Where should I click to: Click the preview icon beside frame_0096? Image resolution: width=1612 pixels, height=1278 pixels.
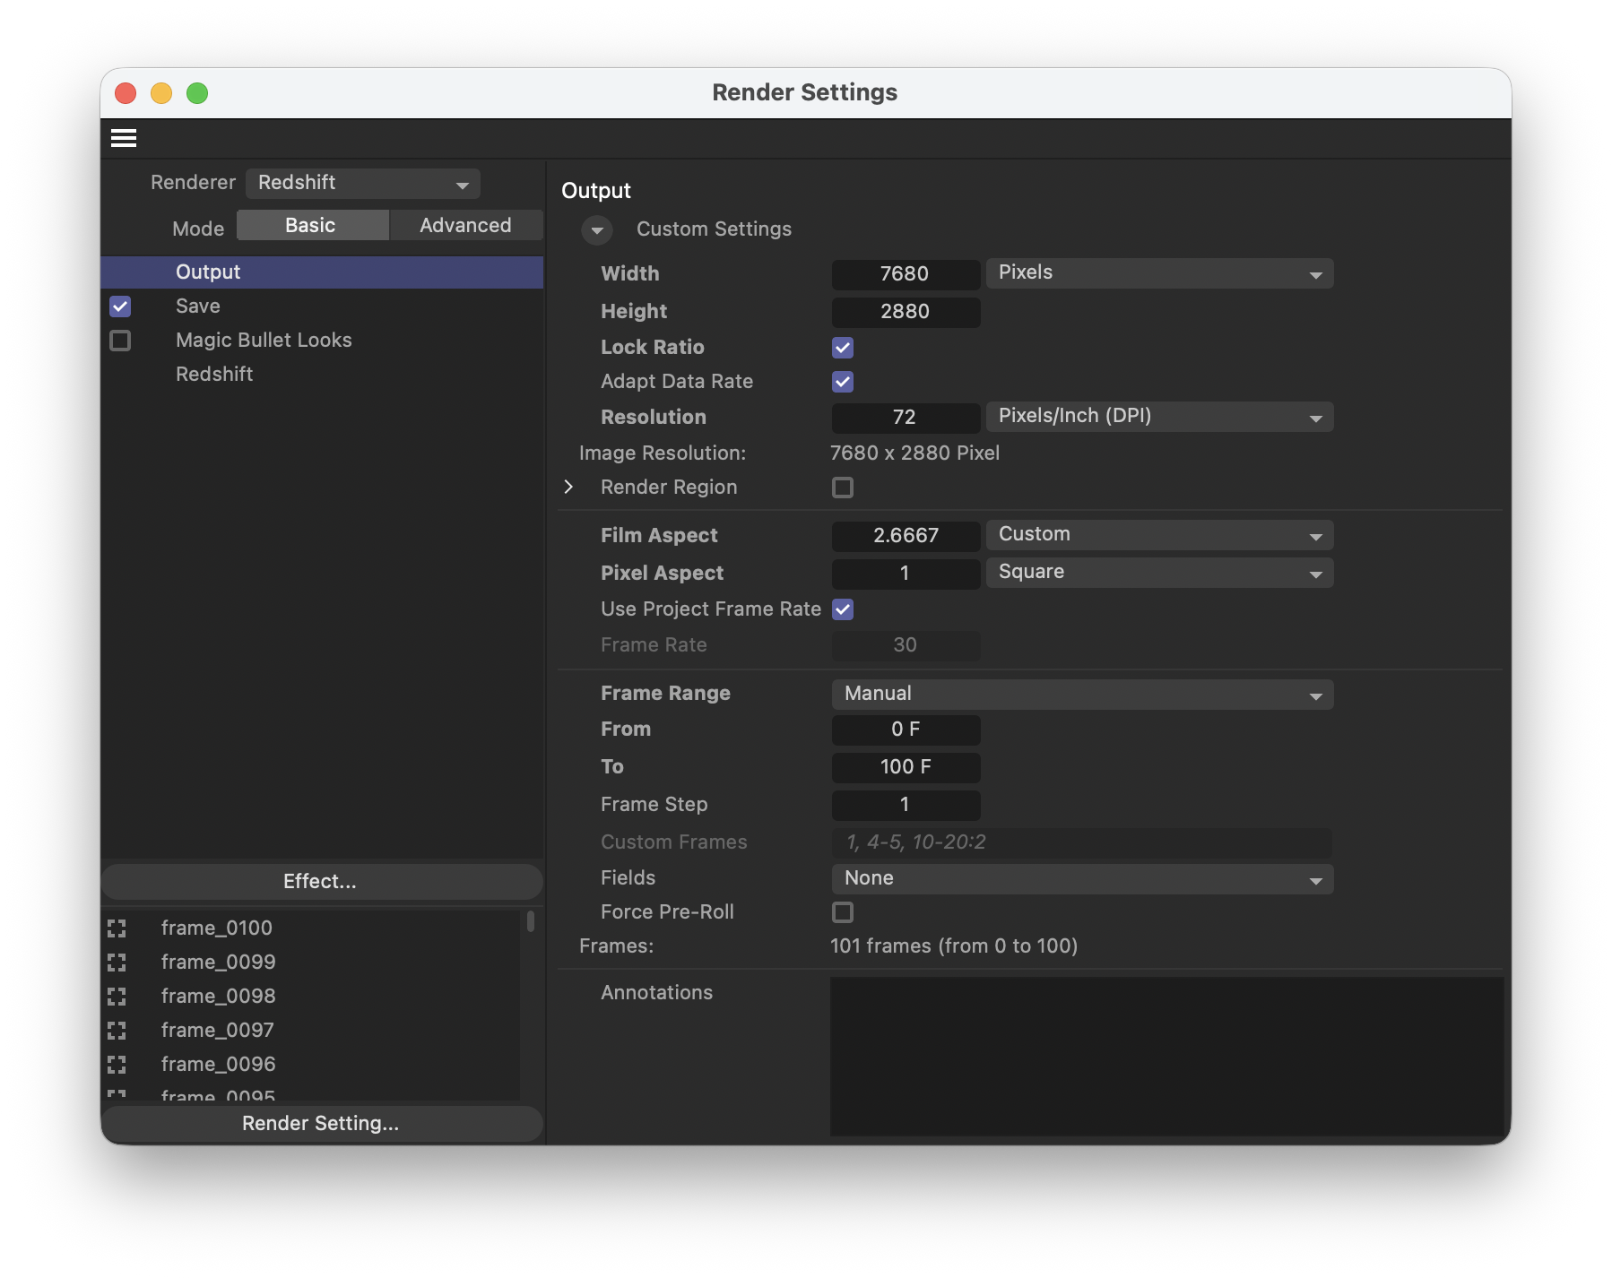pos(117,1065)
